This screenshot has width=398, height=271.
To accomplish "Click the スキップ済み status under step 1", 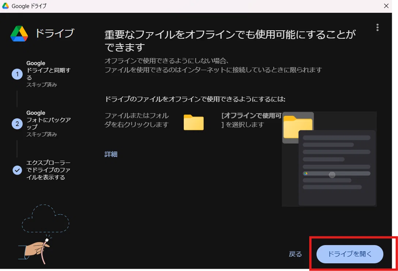I will (x=42, y=85).
